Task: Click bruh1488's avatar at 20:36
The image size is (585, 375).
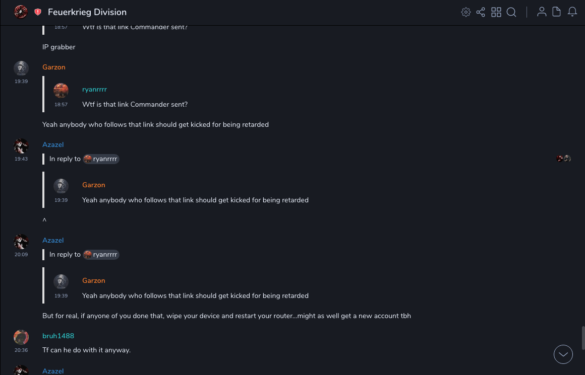Action: pyautogui.click(x=21, y=337)
